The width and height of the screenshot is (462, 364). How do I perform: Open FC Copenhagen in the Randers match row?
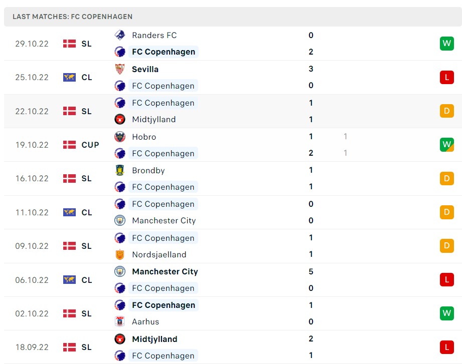pos(163,52)
